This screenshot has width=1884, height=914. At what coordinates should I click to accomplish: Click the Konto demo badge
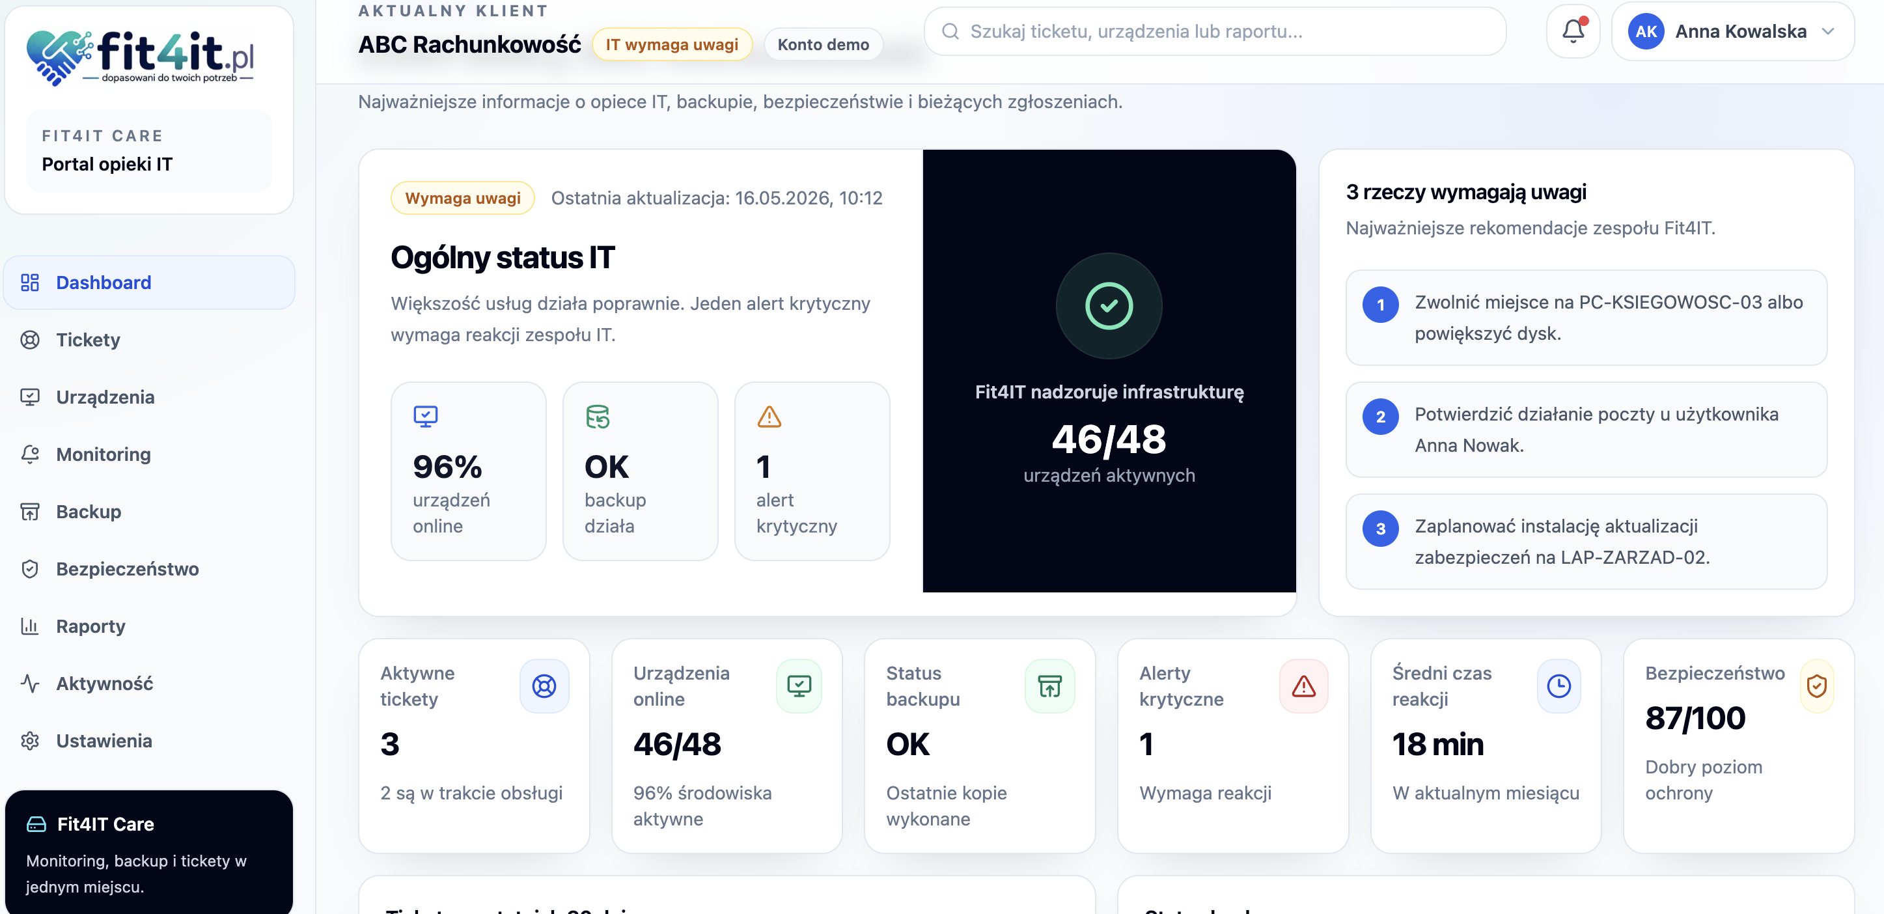[823, 45]
